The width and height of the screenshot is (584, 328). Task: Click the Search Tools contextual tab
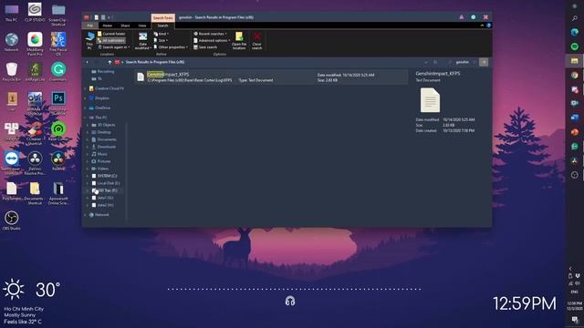coord(163,18)
